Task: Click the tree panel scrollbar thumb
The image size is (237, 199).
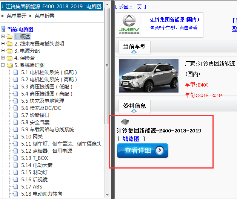Action: coord(107,66)
